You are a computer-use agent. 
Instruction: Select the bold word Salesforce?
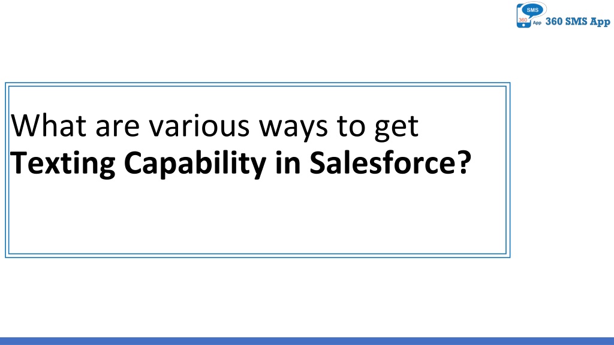tap(390, 163)
